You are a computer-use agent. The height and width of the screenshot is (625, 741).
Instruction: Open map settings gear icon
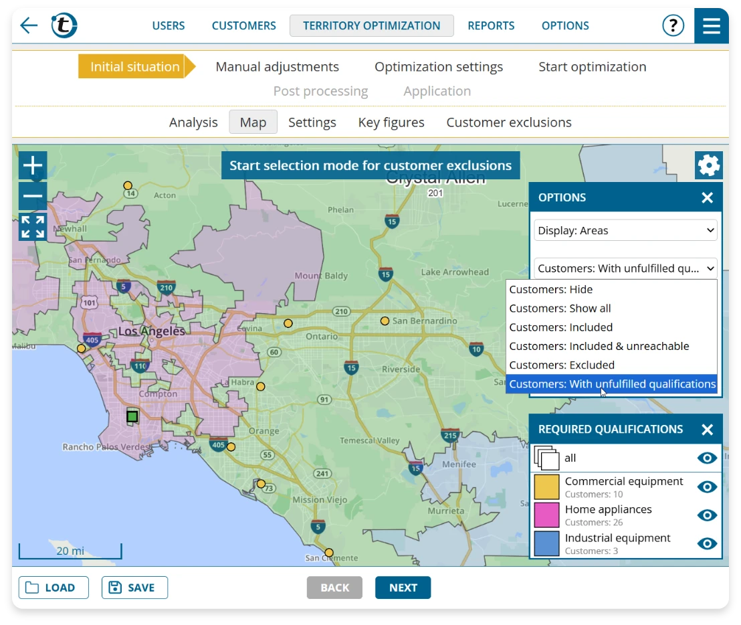708,165
